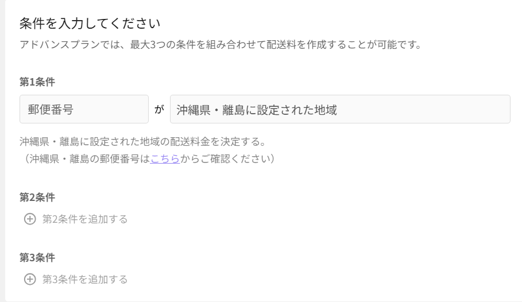The height and width of the screenshot is (302, 522).
Task: Select the 第3条件を追加する text button
Action: point(84,279)
